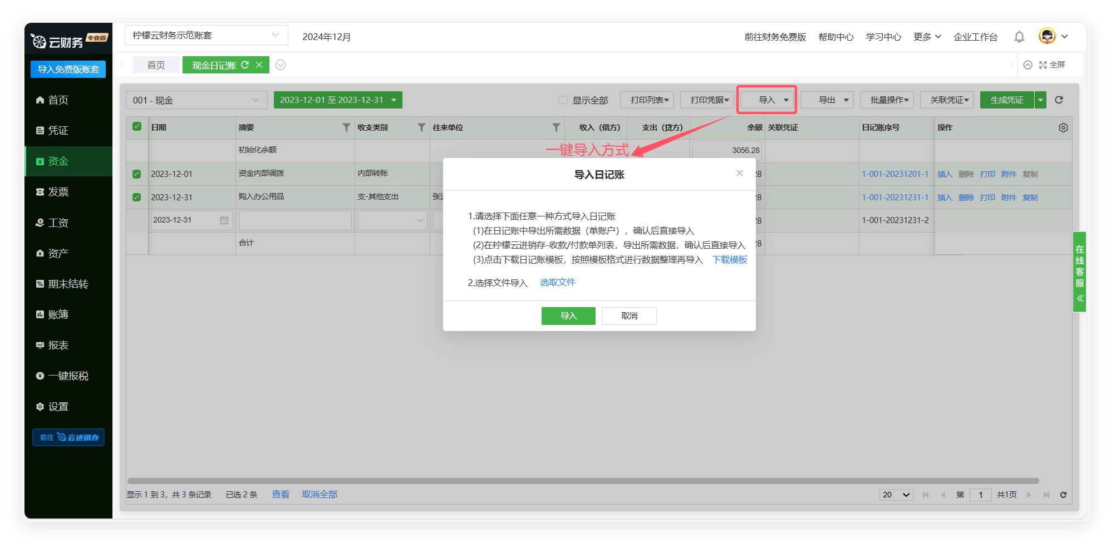
Task: Toggle the select-all header checkbox
Action: coord(137,127)
